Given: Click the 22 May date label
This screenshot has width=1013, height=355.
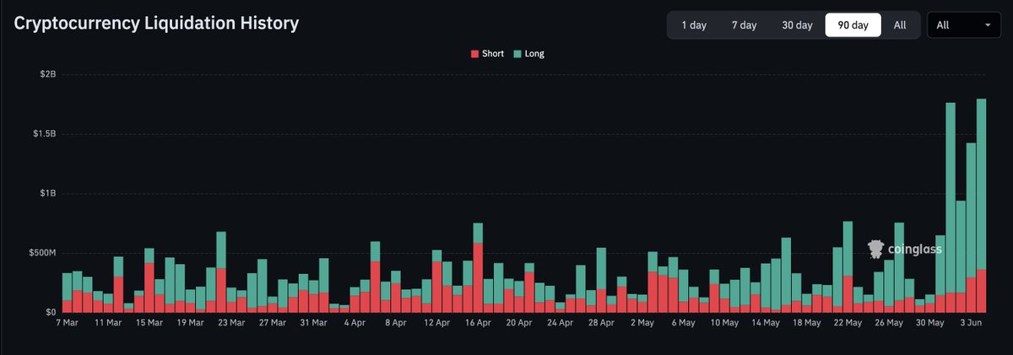Looking at the screenshot, I should 848,323.
